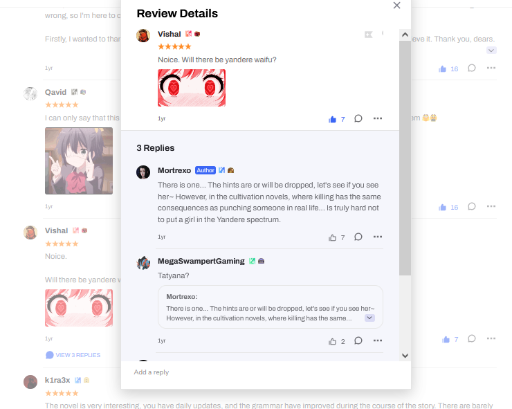This screenshot has width=512, height=409.
Task: Click the Mortrexo username
Action: [174, 170]
